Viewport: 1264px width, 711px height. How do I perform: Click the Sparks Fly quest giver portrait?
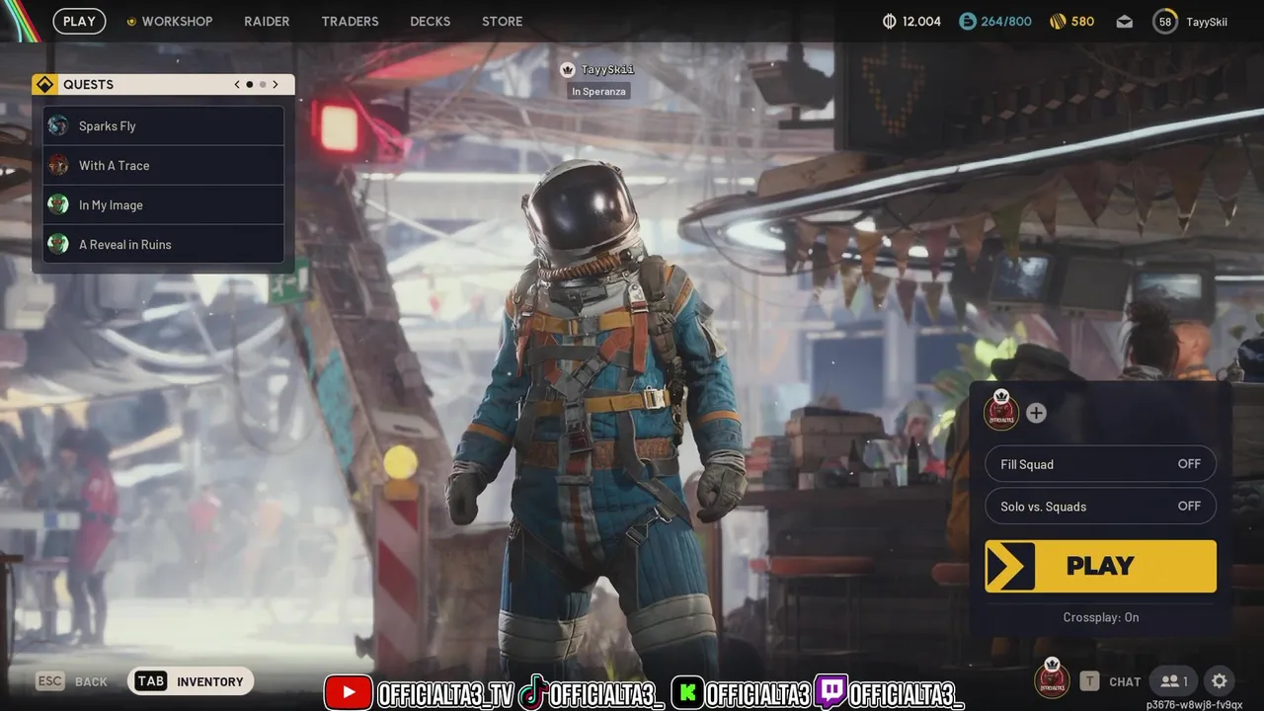pyautogui.click(x=58, y=125)
